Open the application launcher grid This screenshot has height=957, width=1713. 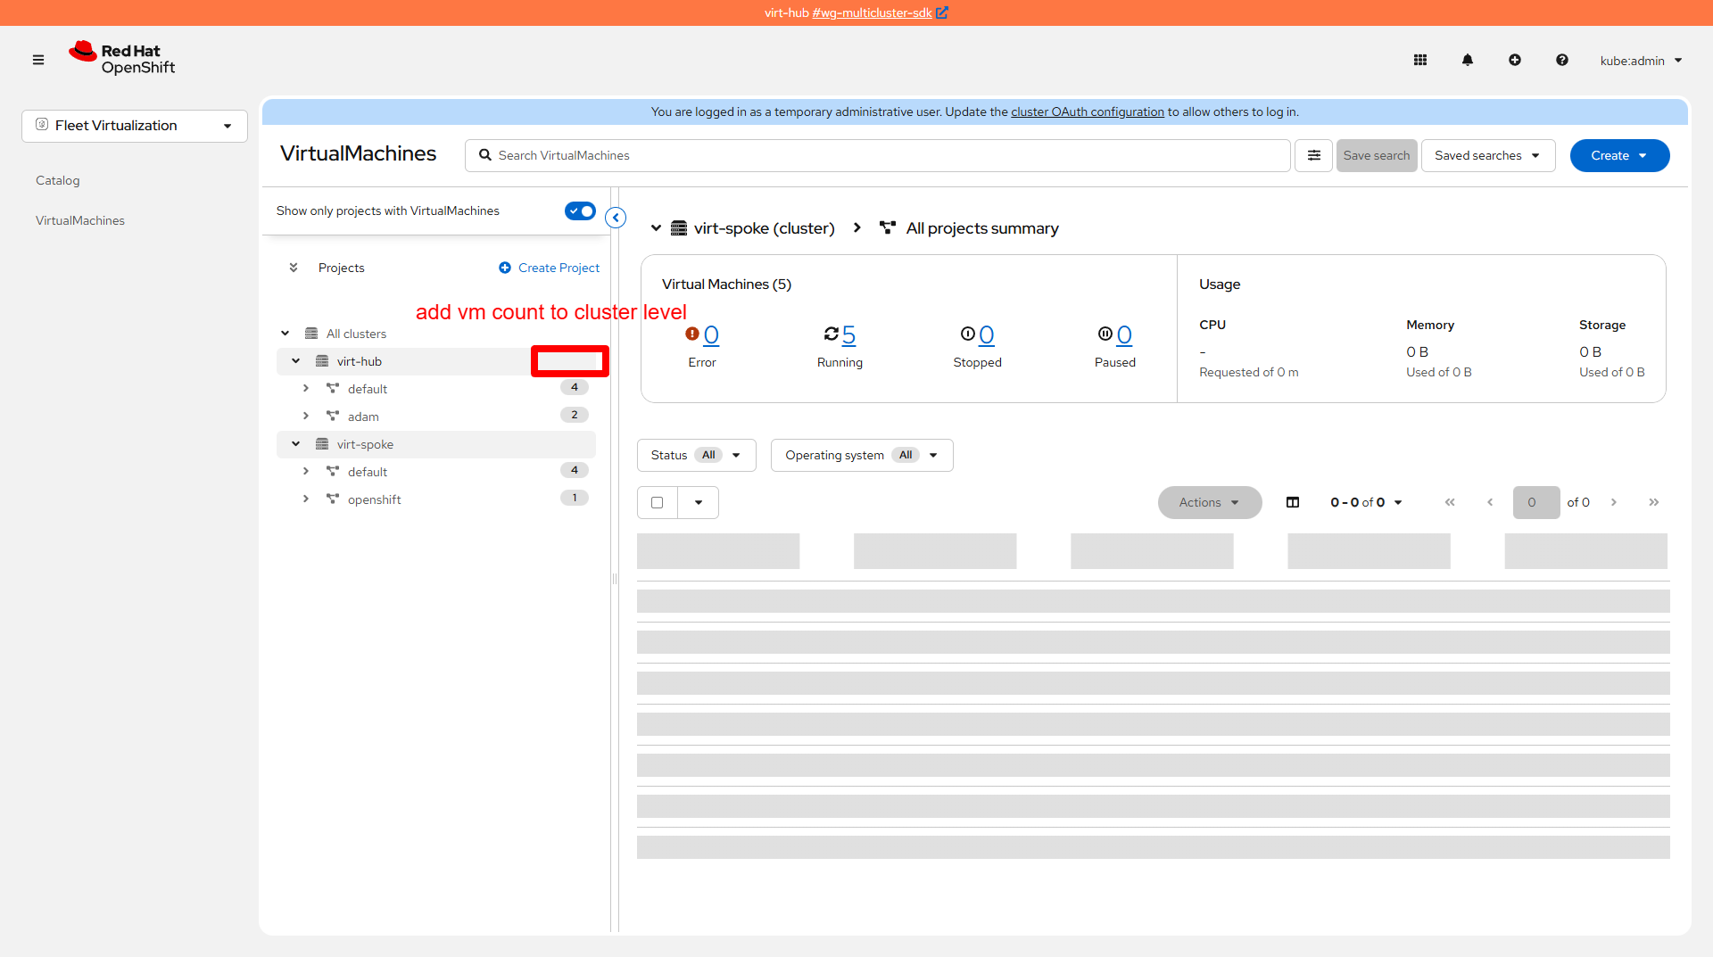pos(1420,60)
